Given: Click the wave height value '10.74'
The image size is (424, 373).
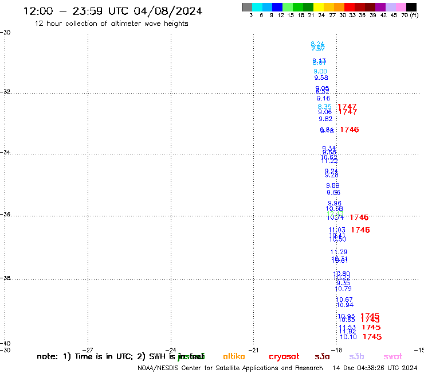Looking at the screenshot, I should point(336,217).
